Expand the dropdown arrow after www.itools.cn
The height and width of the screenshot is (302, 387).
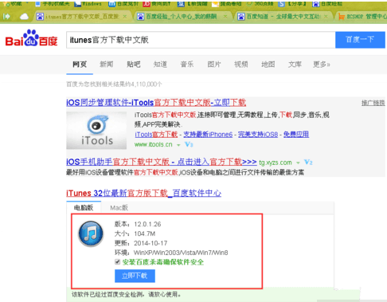(178, 145)
